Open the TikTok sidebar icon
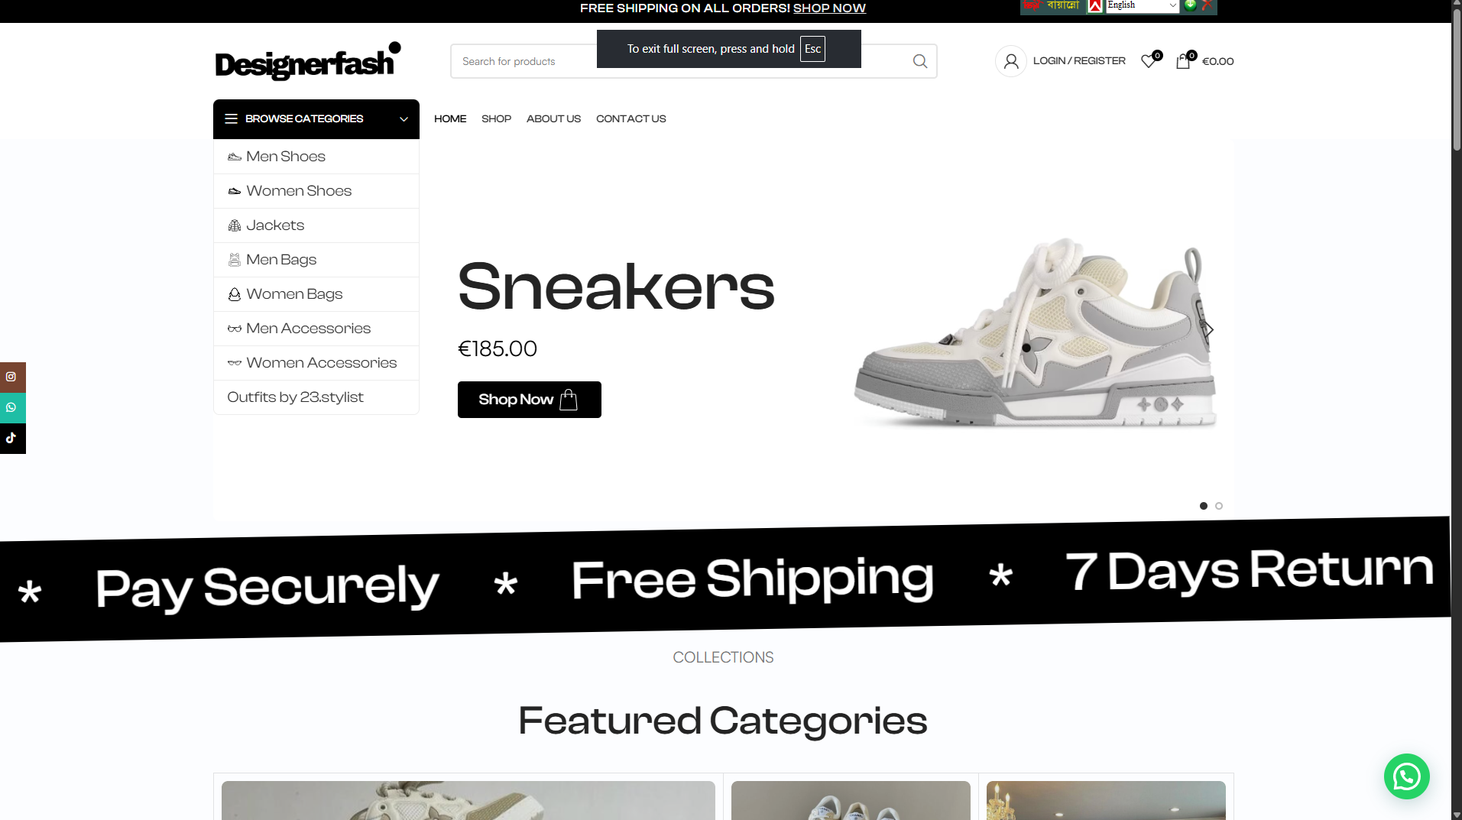The width and height of the screenshot is (1462, 820). point(11,438)
